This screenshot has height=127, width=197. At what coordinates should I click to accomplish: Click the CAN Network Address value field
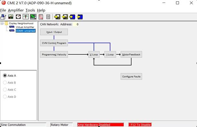click(76, 24)
